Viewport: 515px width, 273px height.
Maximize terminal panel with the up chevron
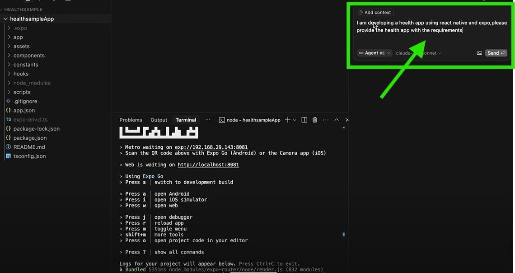[x=337, y=120]
